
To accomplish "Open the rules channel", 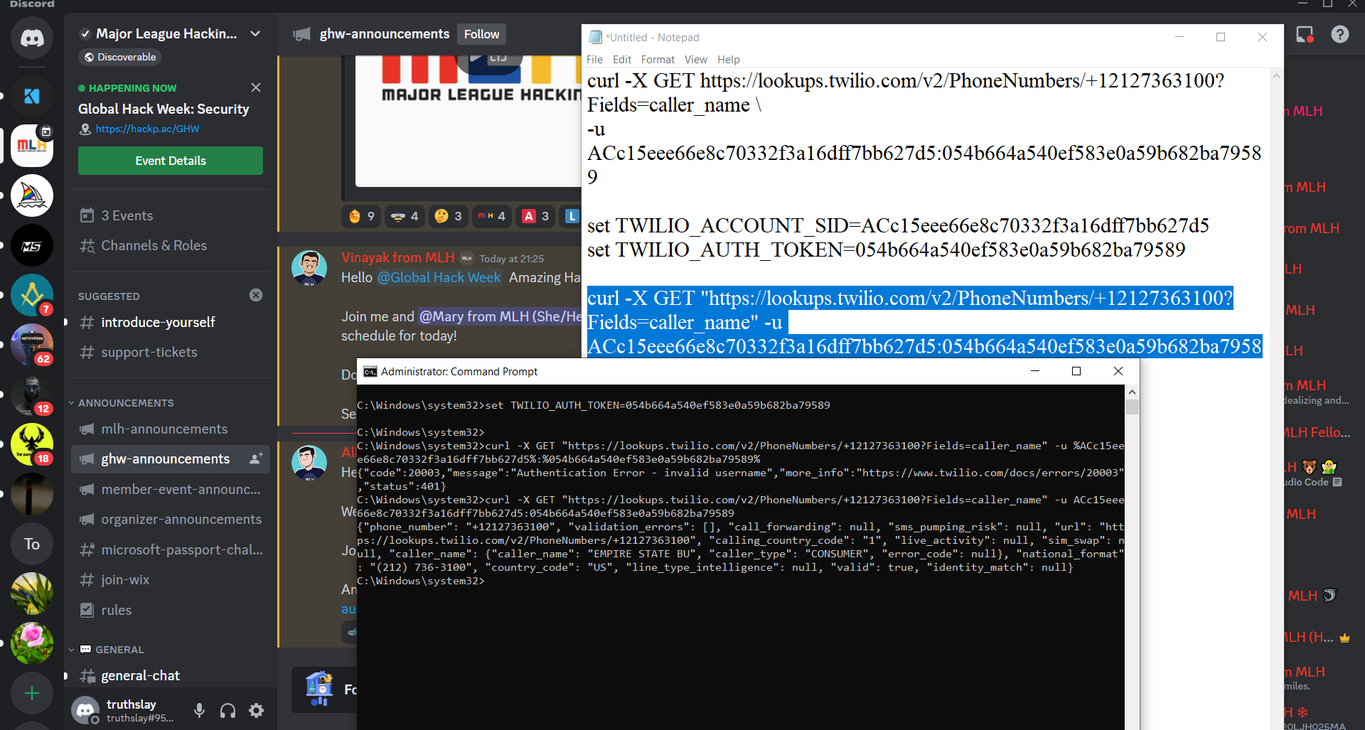I will click(x=171, y=610).
